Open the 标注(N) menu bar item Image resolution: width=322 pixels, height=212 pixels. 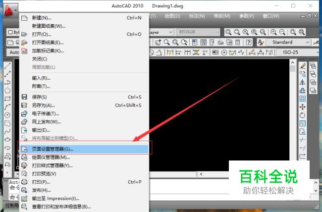click(197, 16)
